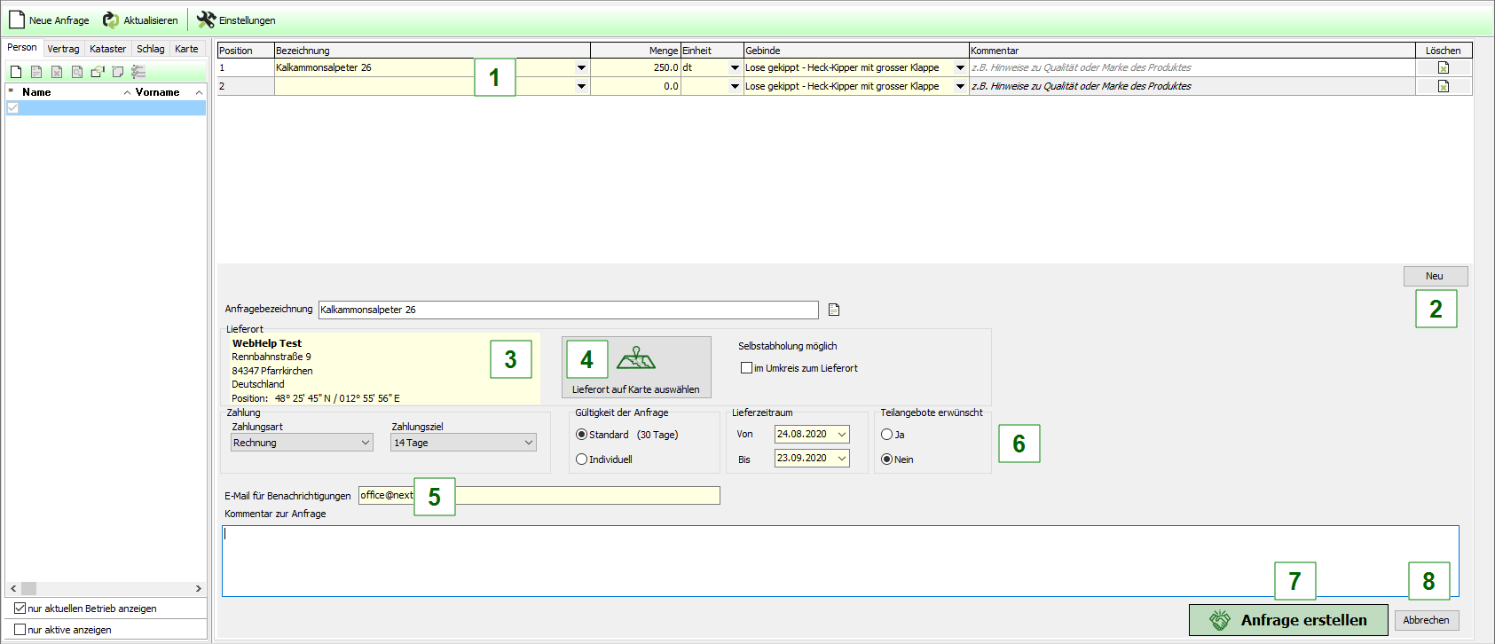Open the Karte tab
Viewport: 1495px width, 644px height.
tap(186, 49)
